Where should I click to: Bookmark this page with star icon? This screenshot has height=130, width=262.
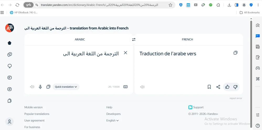[170, 5]
